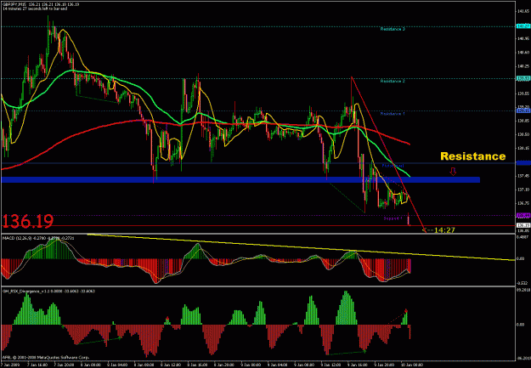Select the red down arrow below Resistance
This screenshot has width=531, height=368.
pyautogui.click(x=453, y=172)
